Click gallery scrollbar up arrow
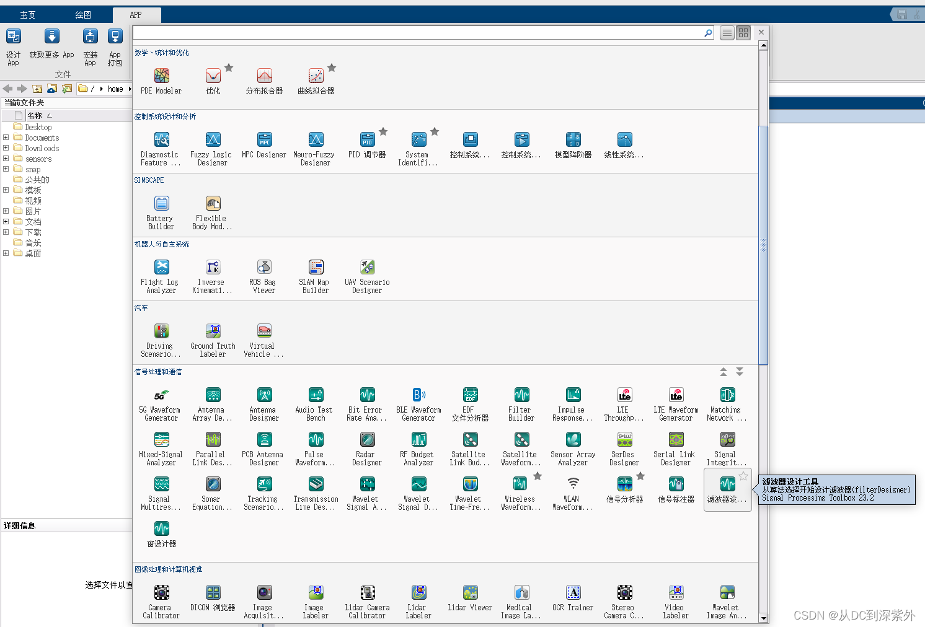This screenshot has width=925, height=627. tap(763, 45)
